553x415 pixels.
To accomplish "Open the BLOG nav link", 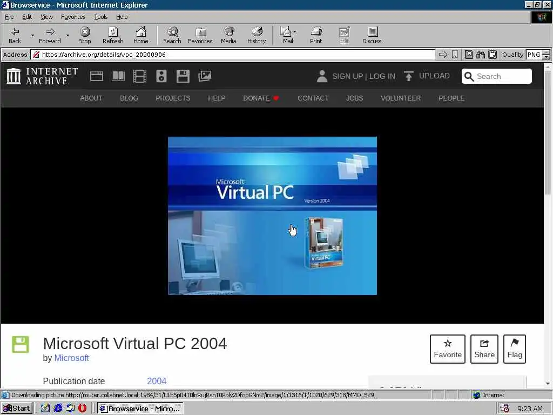I will click(129, 98).
